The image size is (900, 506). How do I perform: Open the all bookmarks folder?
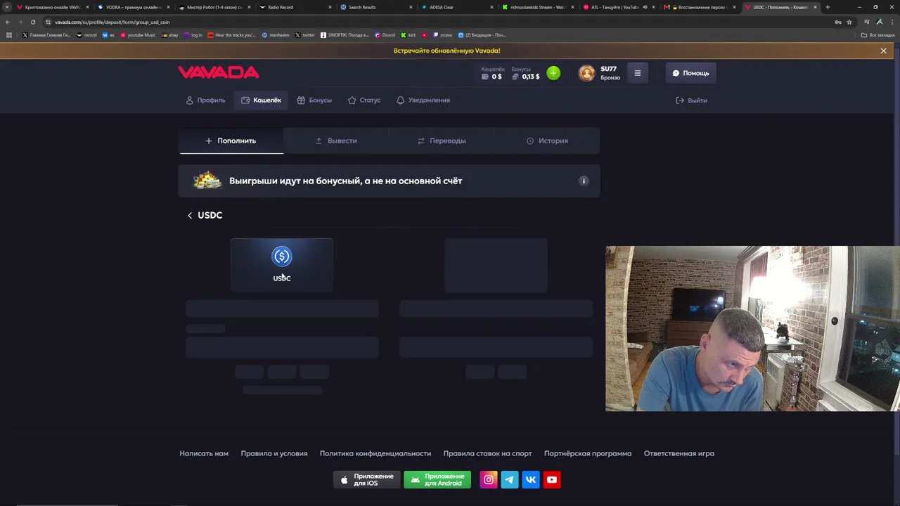click(878, 35)
